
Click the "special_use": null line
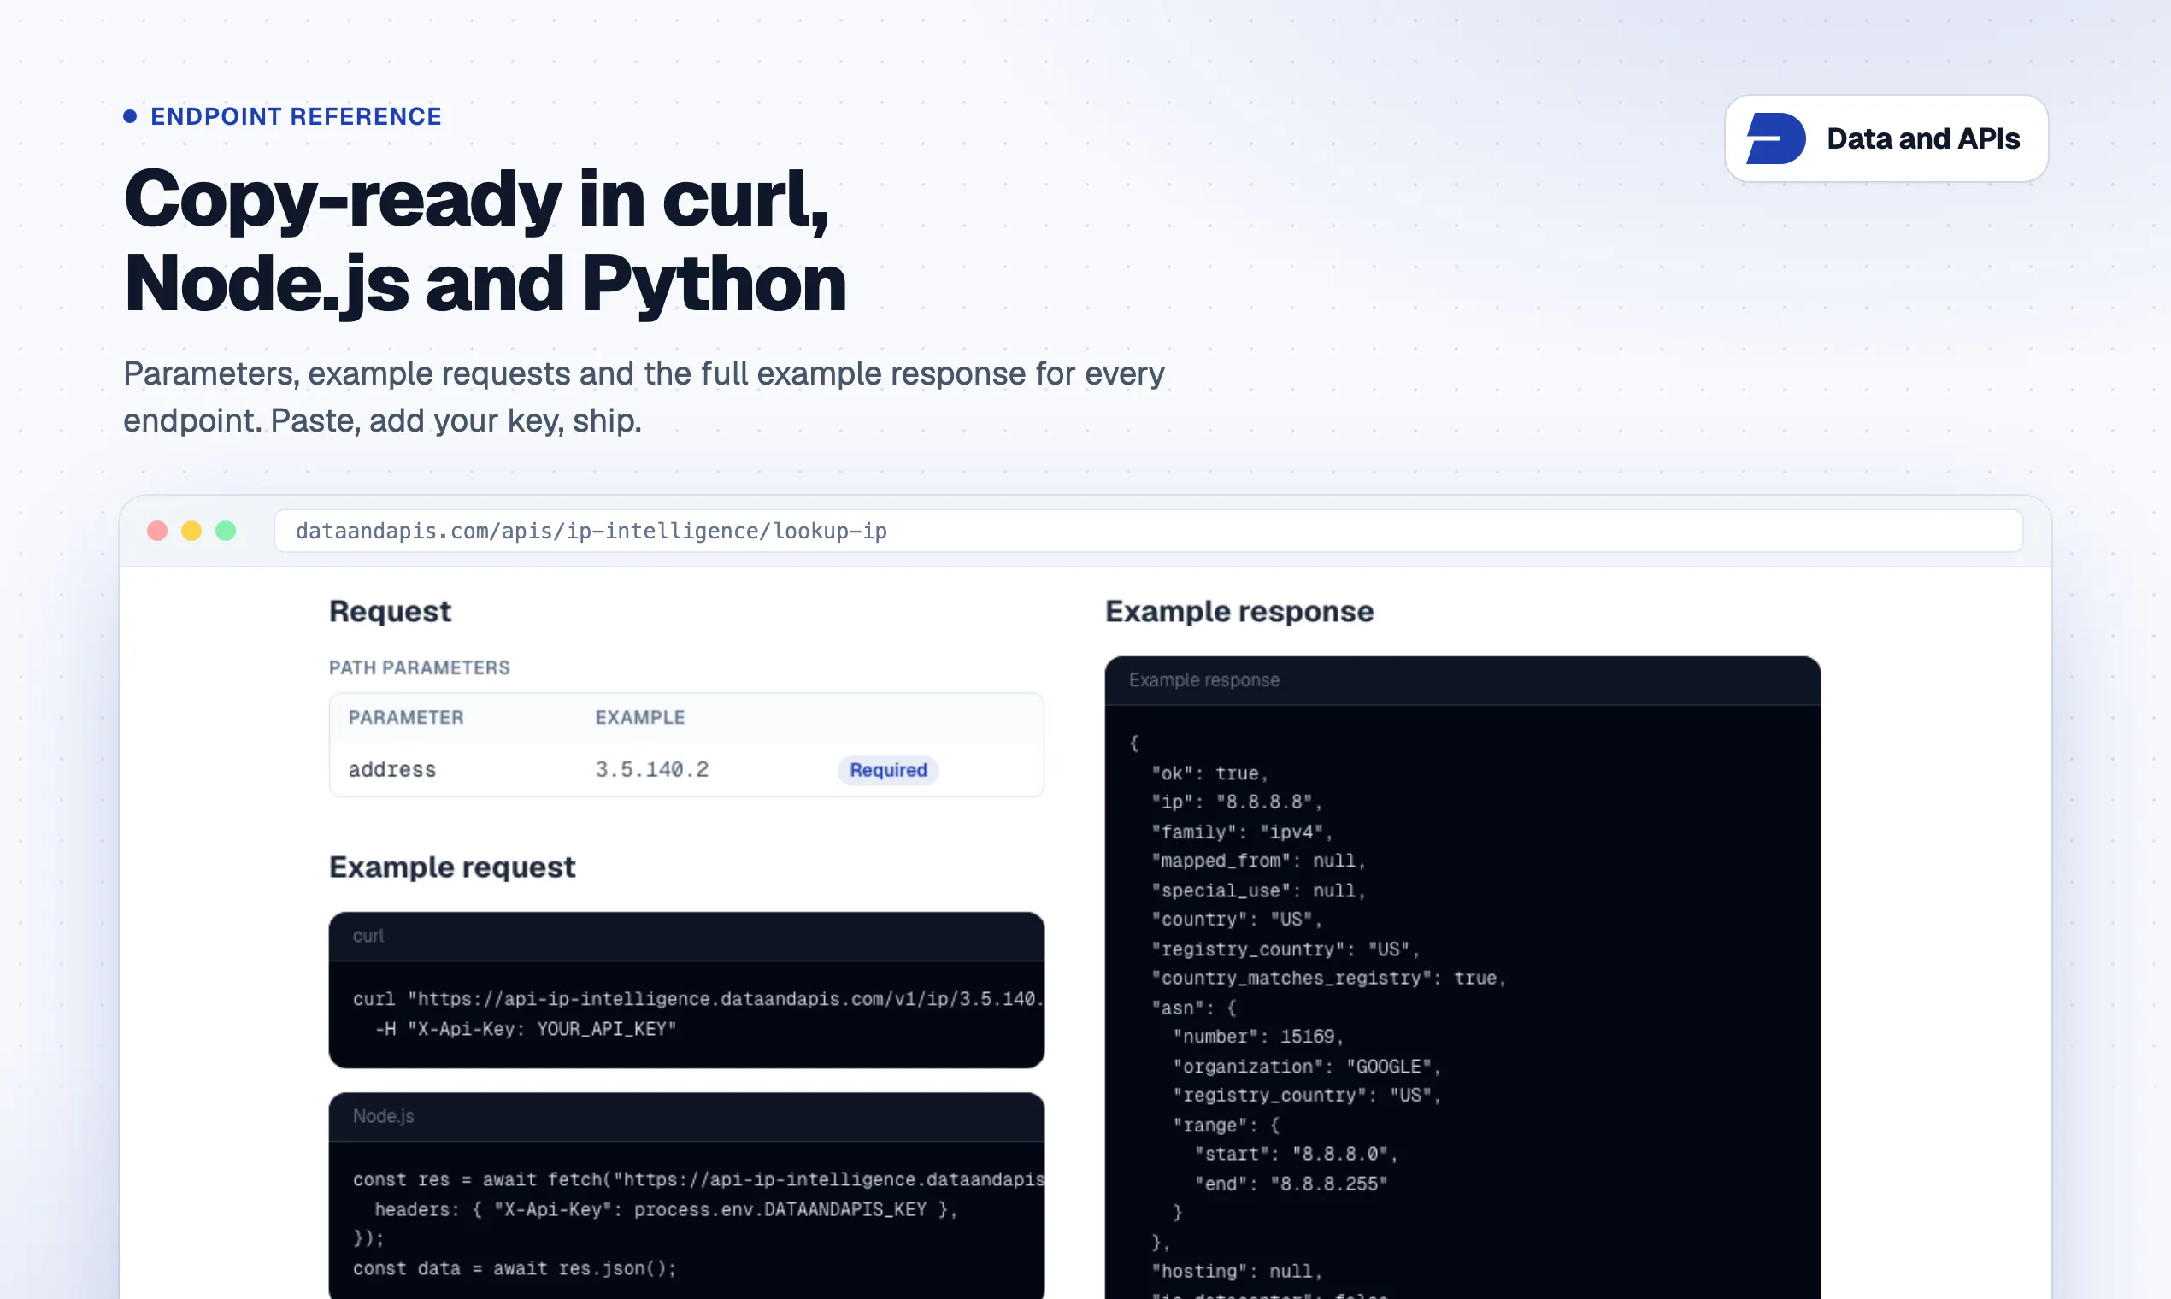click(x=1259, y=890)
